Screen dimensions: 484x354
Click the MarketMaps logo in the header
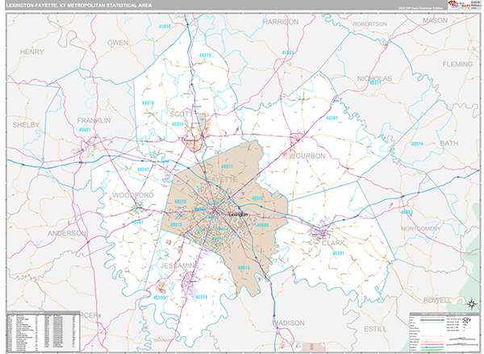tap(453, 6)
